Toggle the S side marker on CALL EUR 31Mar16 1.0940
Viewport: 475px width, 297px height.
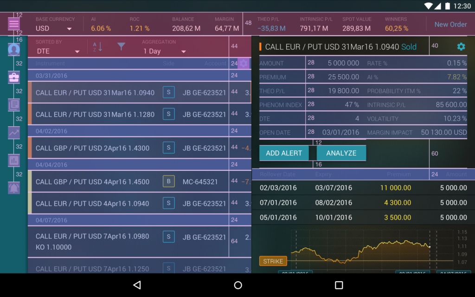(168, 92)
